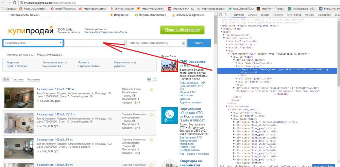Expand the div id="line" node
Screen dimensions: 340x167
pyautogui.click(x=226, y=41)
